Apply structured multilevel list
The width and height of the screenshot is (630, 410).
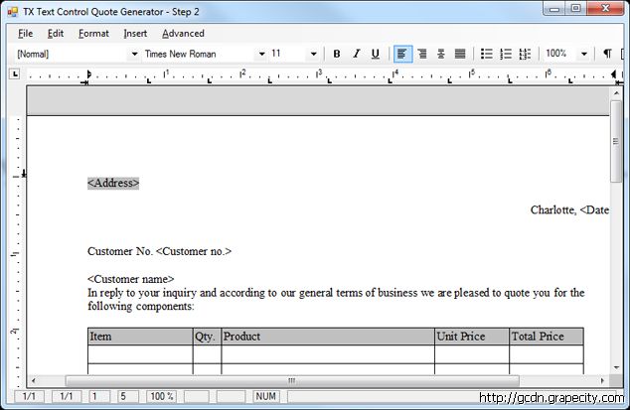coord(525,54)
